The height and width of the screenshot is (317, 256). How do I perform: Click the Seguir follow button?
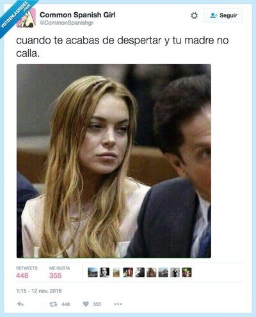223,15
